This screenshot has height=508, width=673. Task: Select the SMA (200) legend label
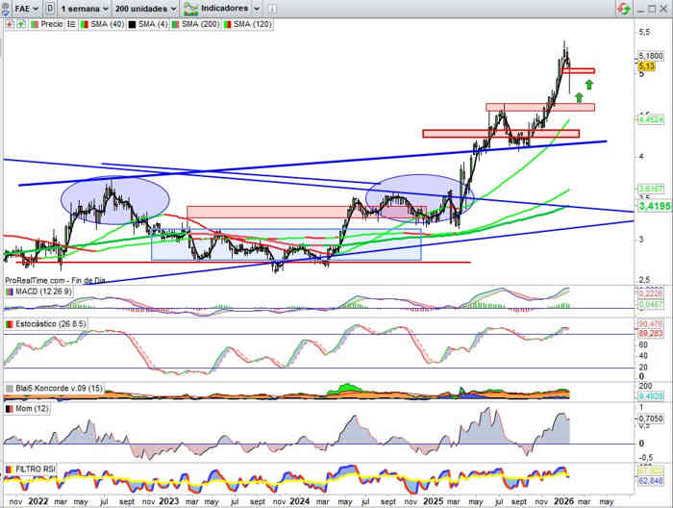(x=199, y=22)
